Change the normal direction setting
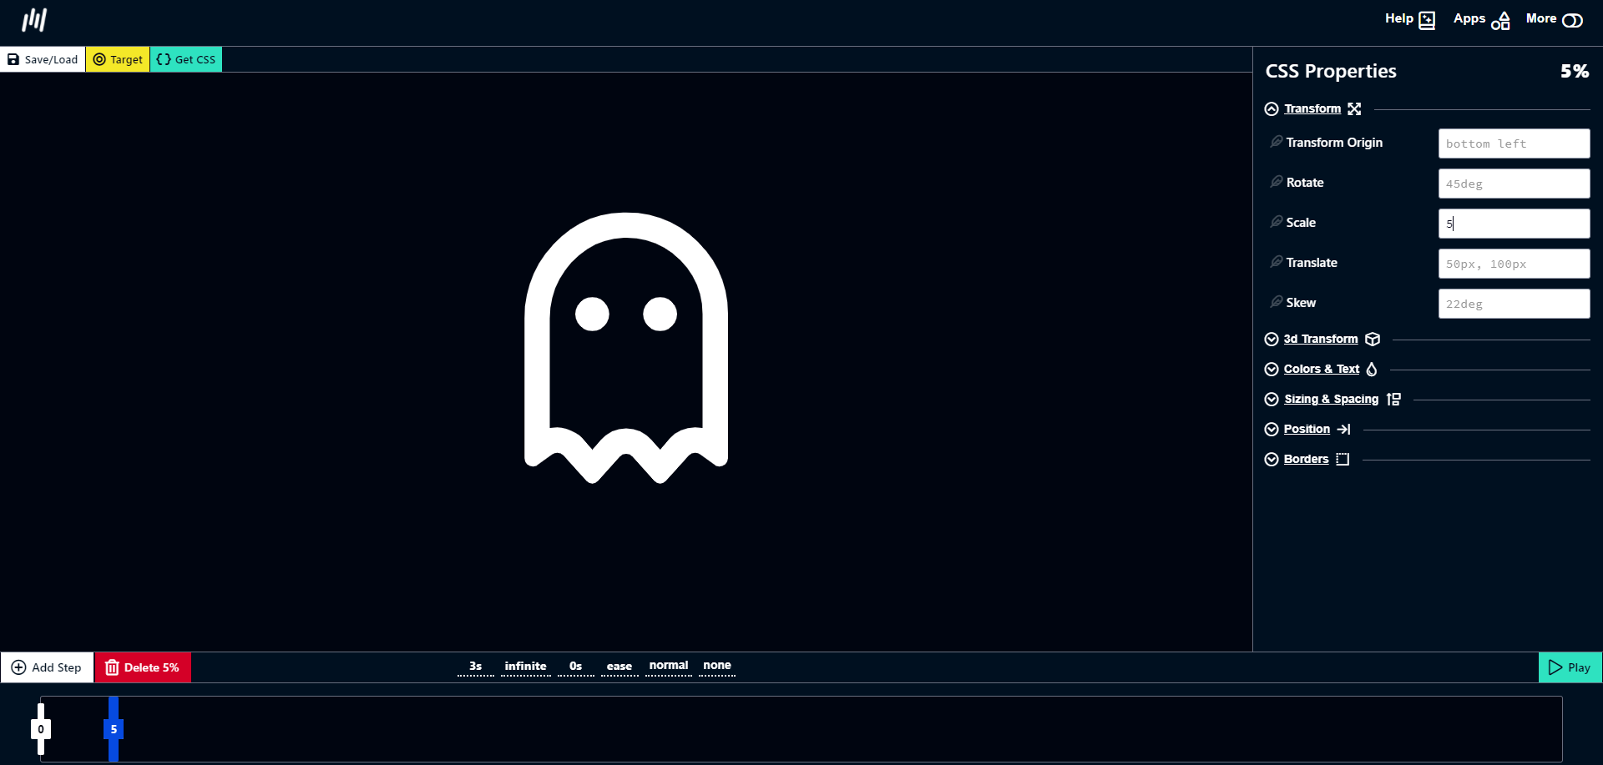The image size is (1603, 765). pyautogui.click(x=669, y=666)
